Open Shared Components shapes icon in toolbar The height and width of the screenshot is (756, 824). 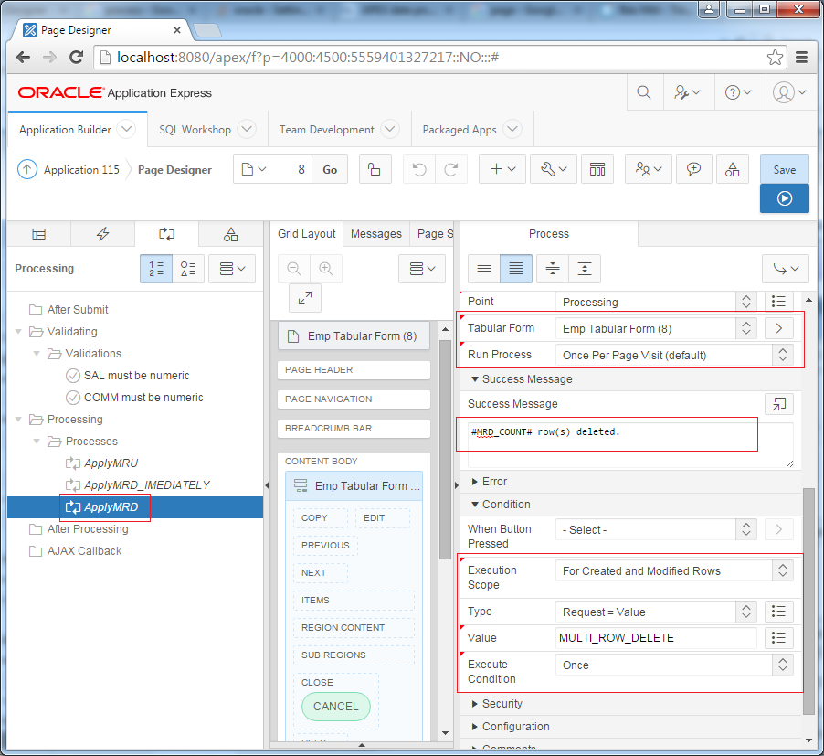pos(732,169)
